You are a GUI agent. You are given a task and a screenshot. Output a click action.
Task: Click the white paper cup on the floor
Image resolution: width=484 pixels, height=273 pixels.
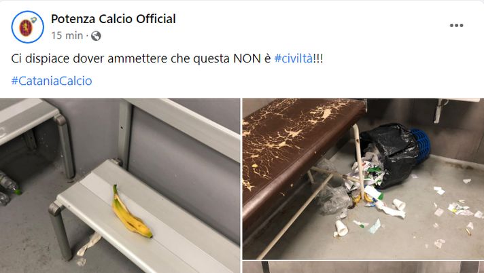(341, 229)
